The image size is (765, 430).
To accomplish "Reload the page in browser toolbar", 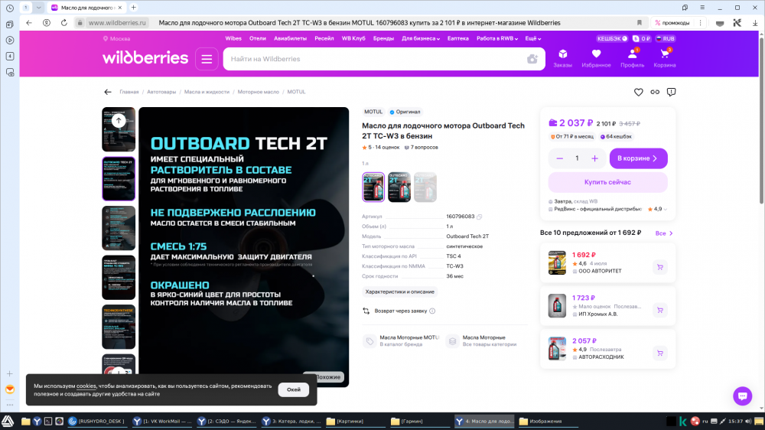I will (64, 23).
